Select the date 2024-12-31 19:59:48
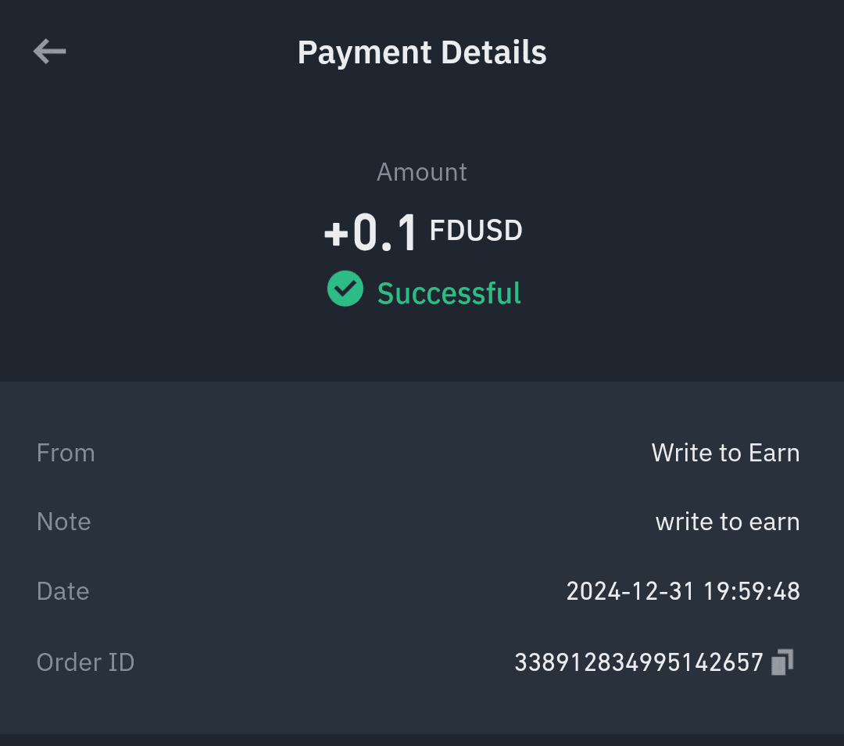Viewport: 844px width, 746px height. (683, 591)
